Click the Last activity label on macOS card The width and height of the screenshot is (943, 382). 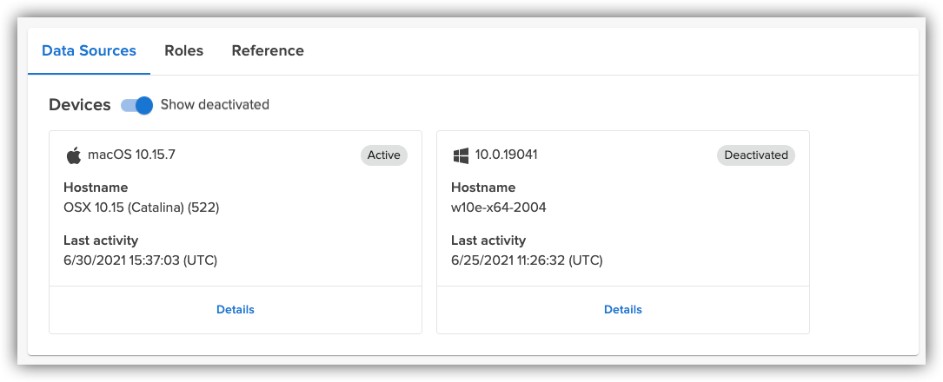click(x=101, y=240)
